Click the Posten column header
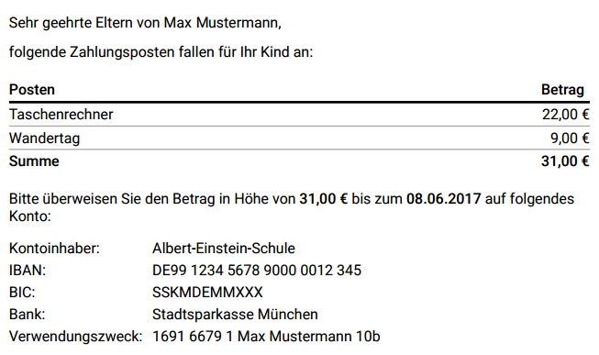This screenshot has height=355, width=599. pyautogui.click(x=32, y=90)
